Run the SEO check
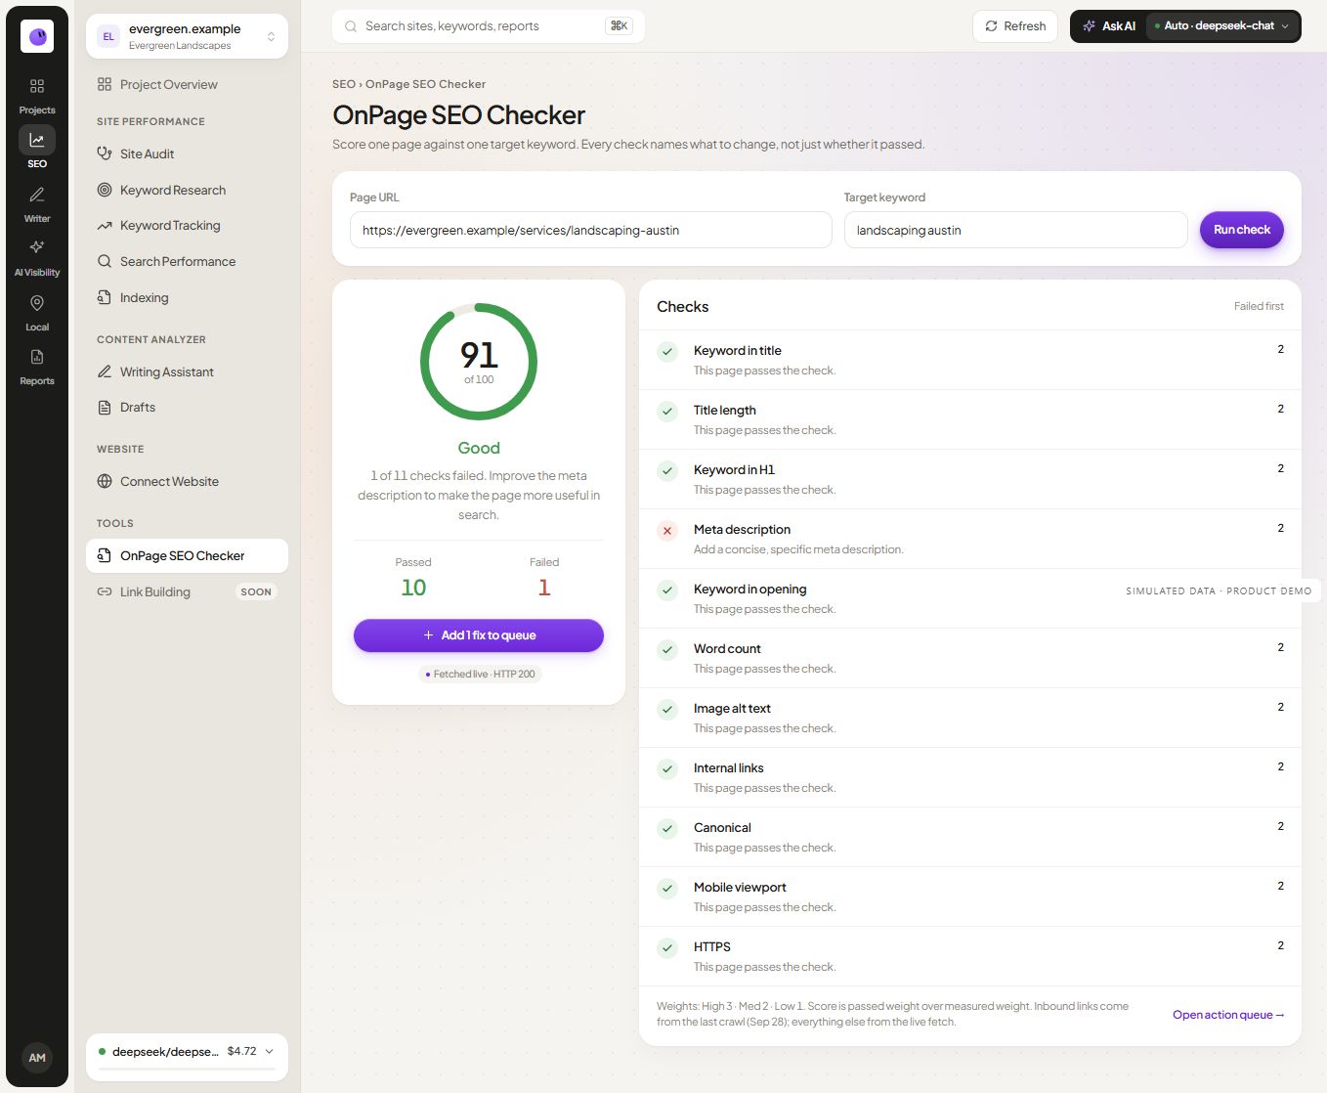Viewport: 1327px width, 1093px height. tap(1241, 230)
